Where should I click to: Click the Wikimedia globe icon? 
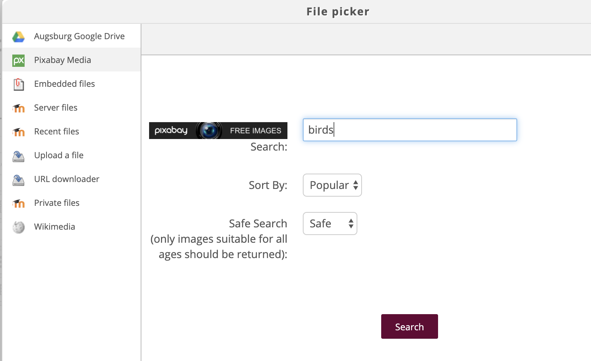click(18, 227)
